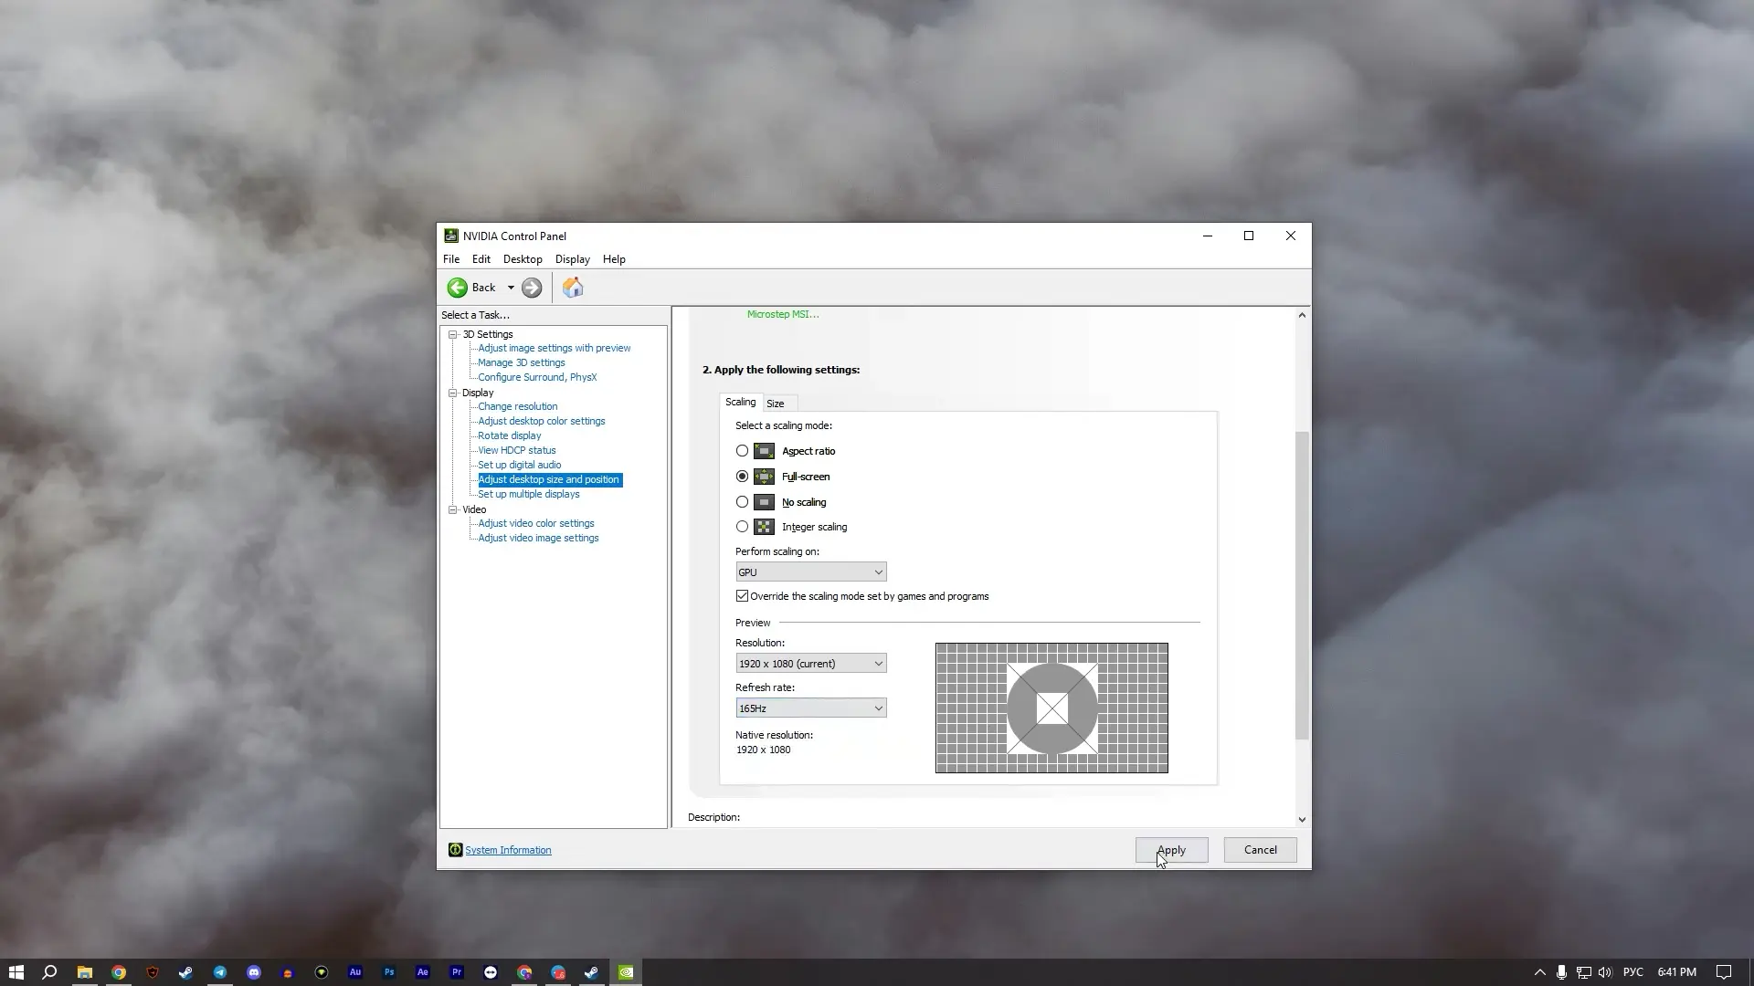This screenshot has height=986, width=1754.
Task: Open Configure Surround, PhysX task
Action: click(537, 377)
